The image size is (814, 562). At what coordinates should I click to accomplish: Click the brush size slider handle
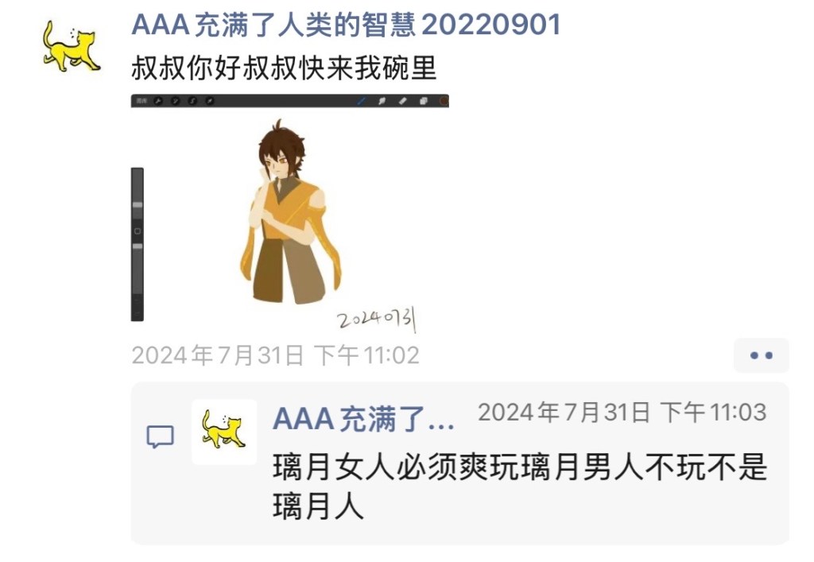pyautogui.click(x=137, y=205)
